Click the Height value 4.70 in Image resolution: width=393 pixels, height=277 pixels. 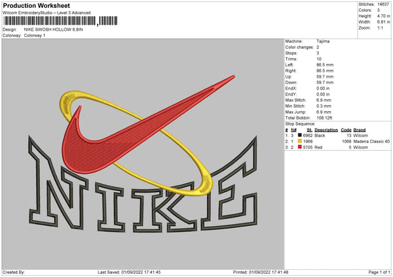point(383,16)
